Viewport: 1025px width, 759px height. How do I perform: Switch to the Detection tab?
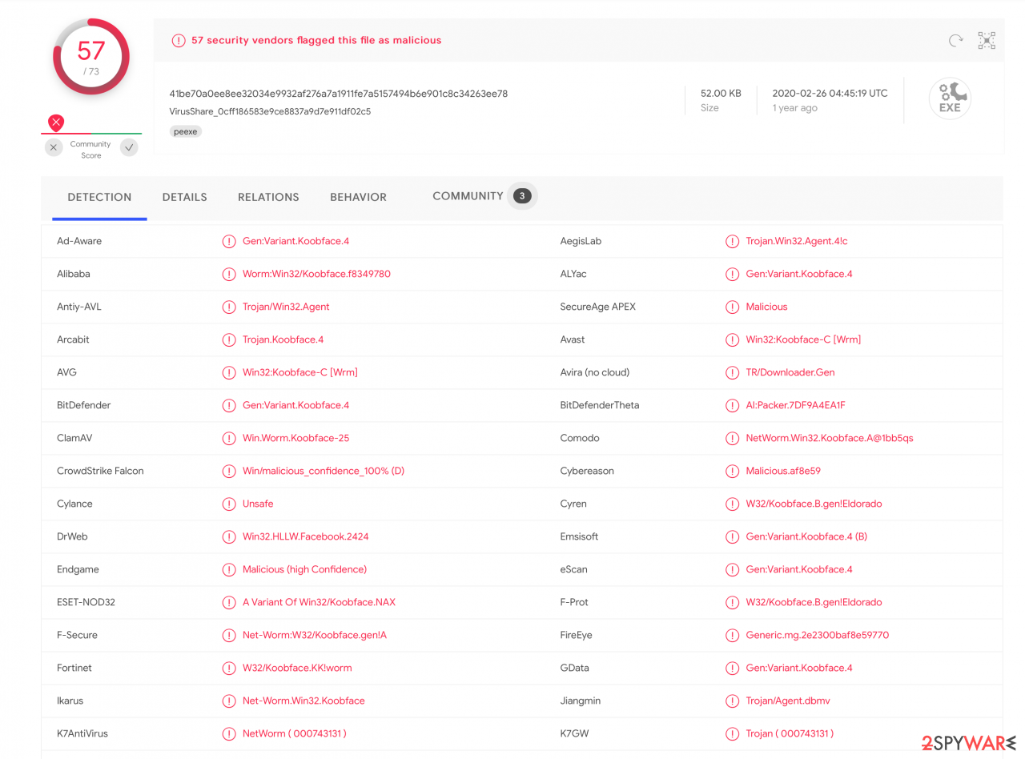point(99,197)
